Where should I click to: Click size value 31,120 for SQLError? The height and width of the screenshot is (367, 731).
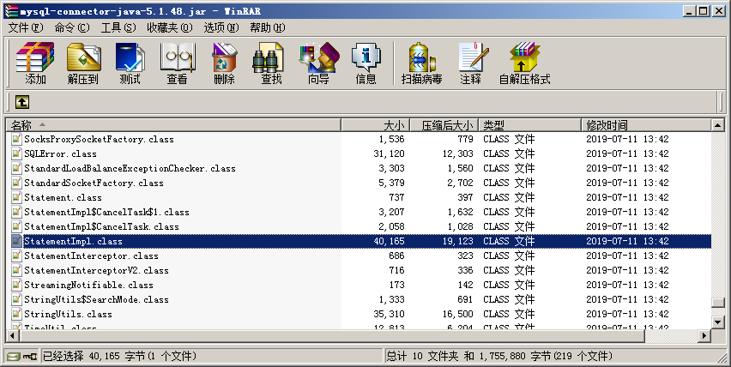coord(389,153)
